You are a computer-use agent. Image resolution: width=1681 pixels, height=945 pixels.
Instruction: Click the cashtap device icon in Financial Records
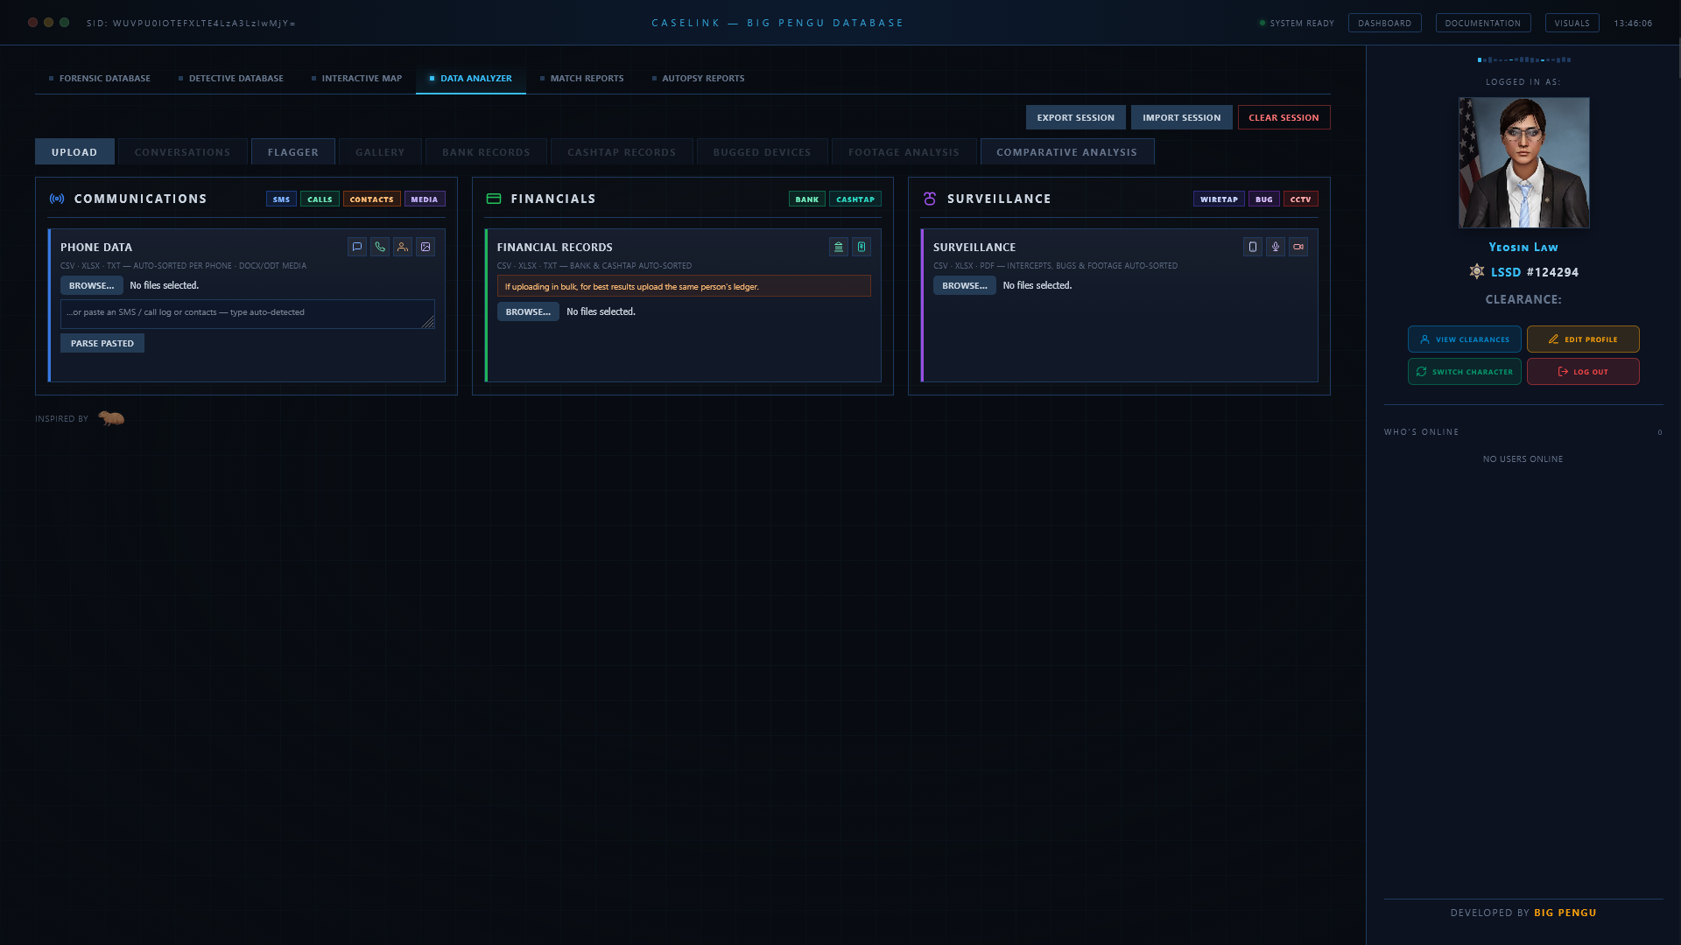(862, 247)
